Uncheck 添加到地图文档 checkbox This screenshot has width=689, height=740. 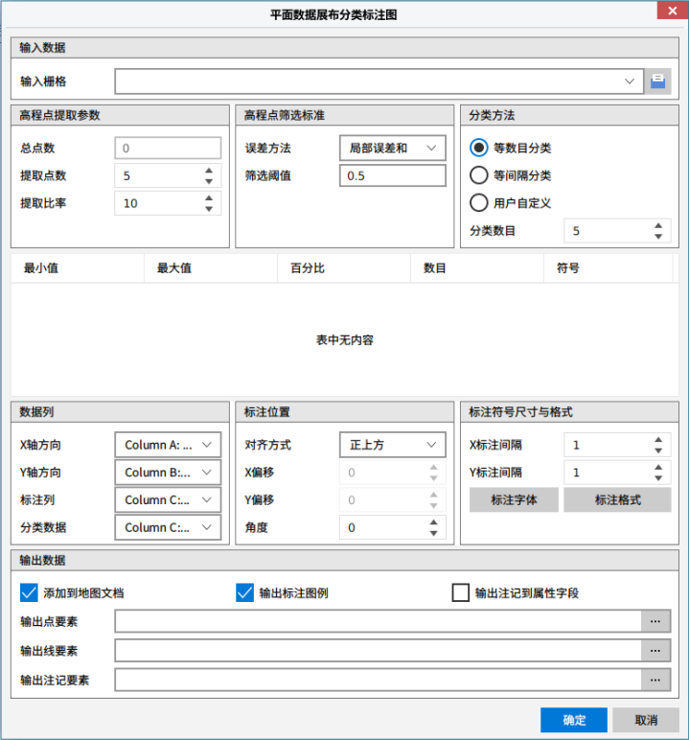(x=29, y=592)
